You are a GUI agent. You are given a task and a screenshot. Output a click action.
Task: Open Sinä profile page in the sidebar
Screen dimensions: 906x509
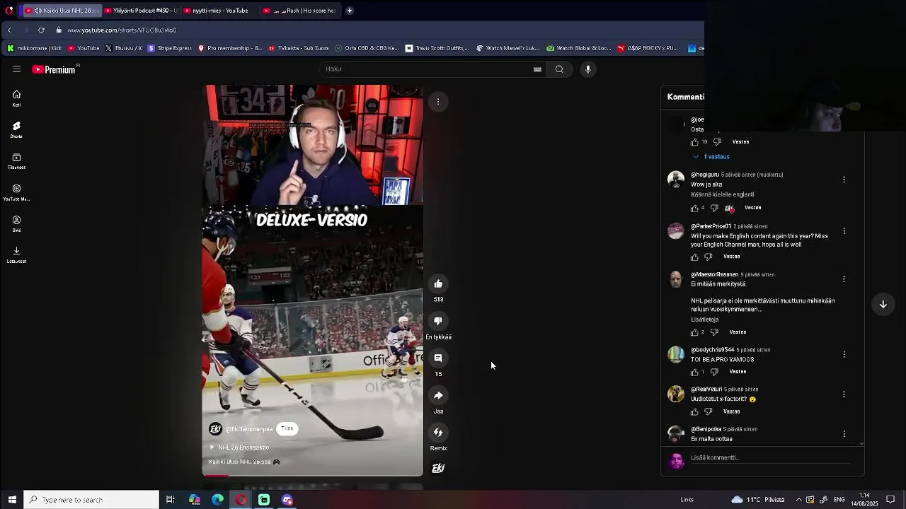16,223
